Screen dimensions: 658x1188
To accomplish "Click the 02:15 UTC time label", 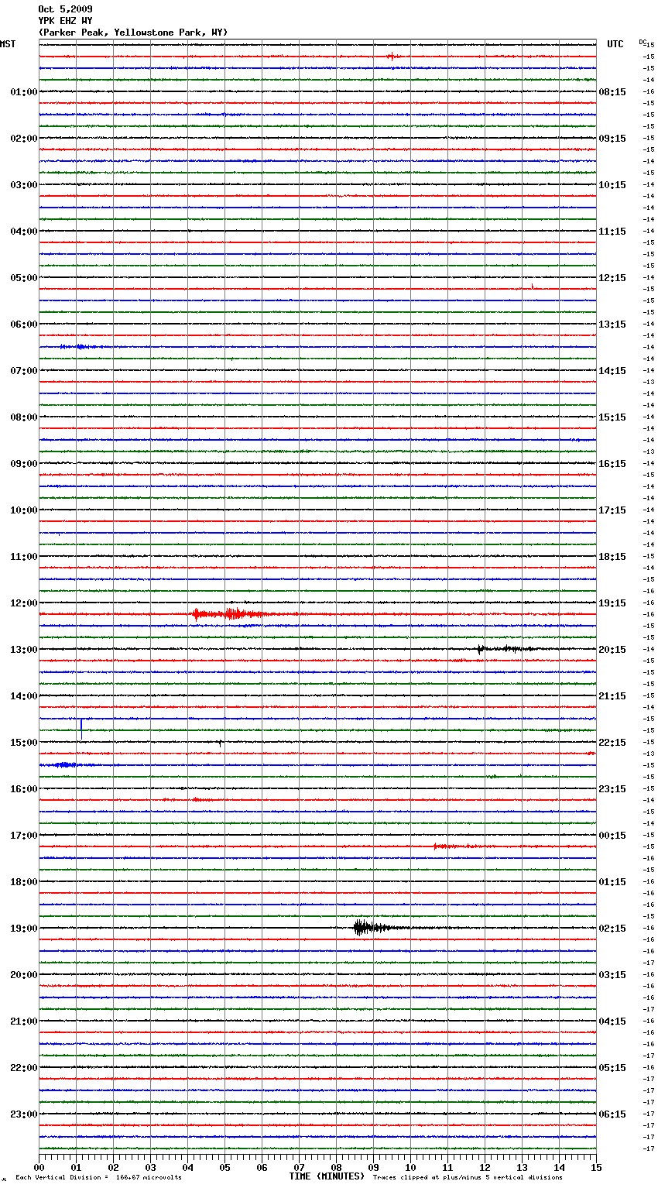I will 612,929.
